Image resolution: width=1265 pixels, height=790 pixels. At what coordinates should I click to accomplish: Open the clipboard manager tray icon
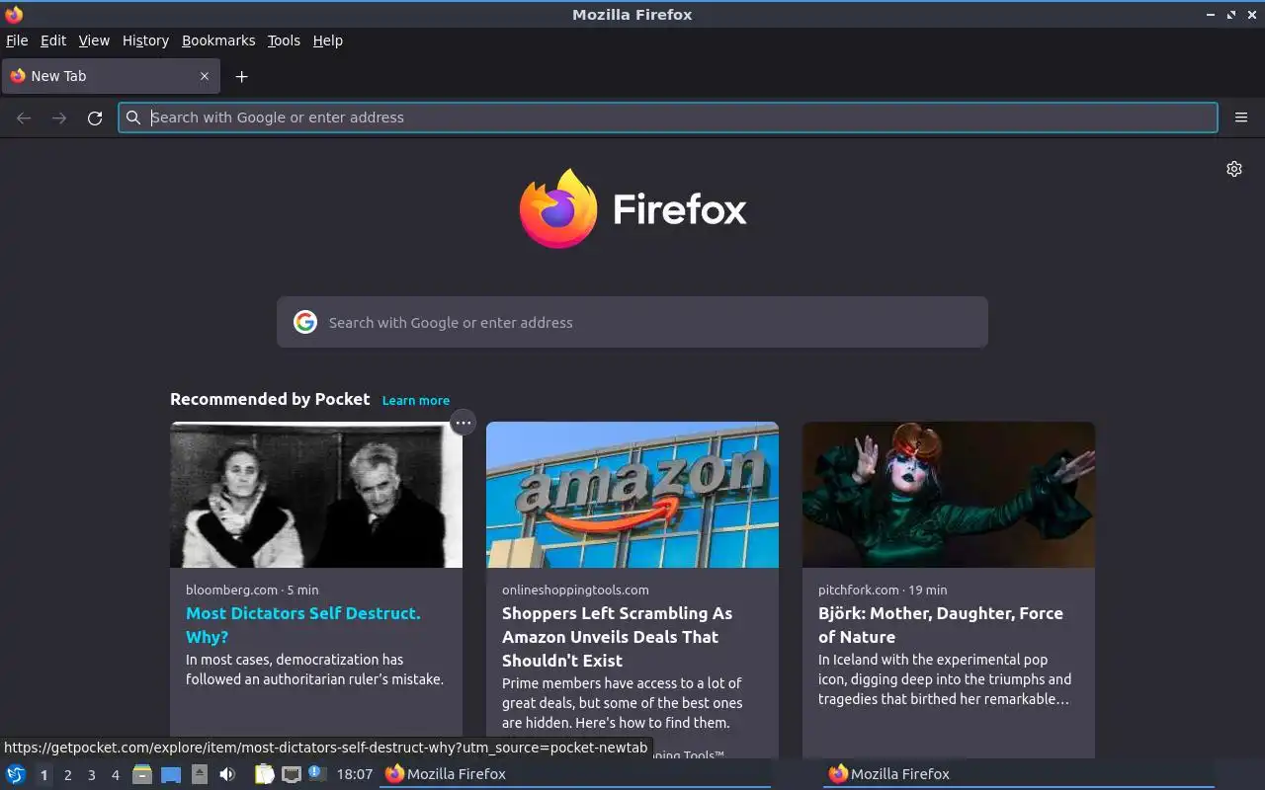(264, 774)
